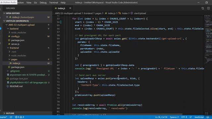Image resolution: width=212 pixels, height=119 pixels.
Task: Open the master branch indicator
Action: (x=4, y=117)
